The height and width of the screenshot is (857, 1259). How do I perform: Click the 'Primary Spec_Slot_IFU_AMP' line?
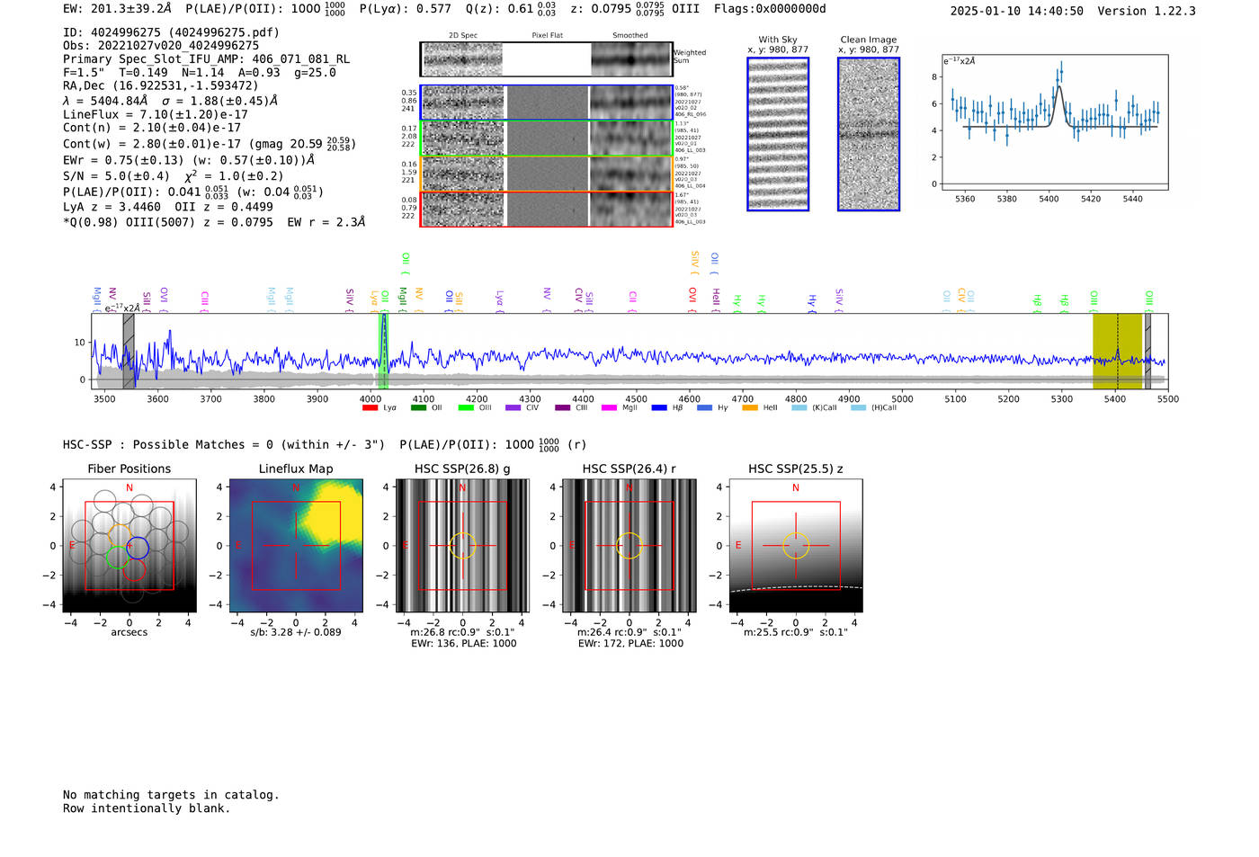206,59
